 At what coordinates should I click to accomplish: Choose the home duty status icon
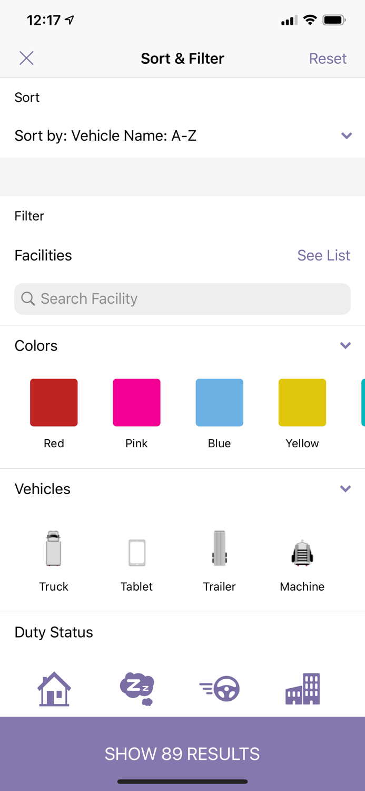(53, 688)
